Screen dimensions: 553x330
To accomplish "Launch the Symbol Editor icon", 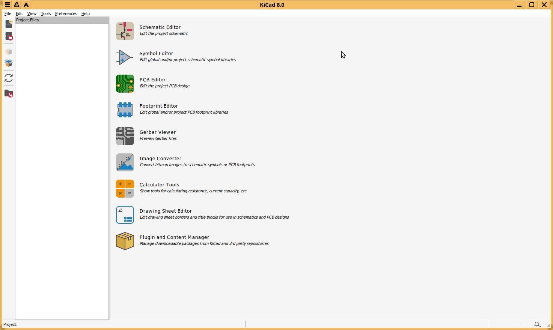I will click(x=125, y=57).
